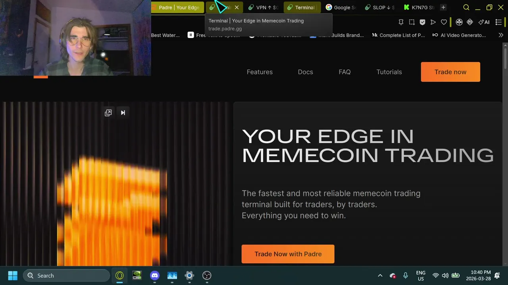Activate the snapshot capture icon
508x285 pixels.
click(412, 22)
